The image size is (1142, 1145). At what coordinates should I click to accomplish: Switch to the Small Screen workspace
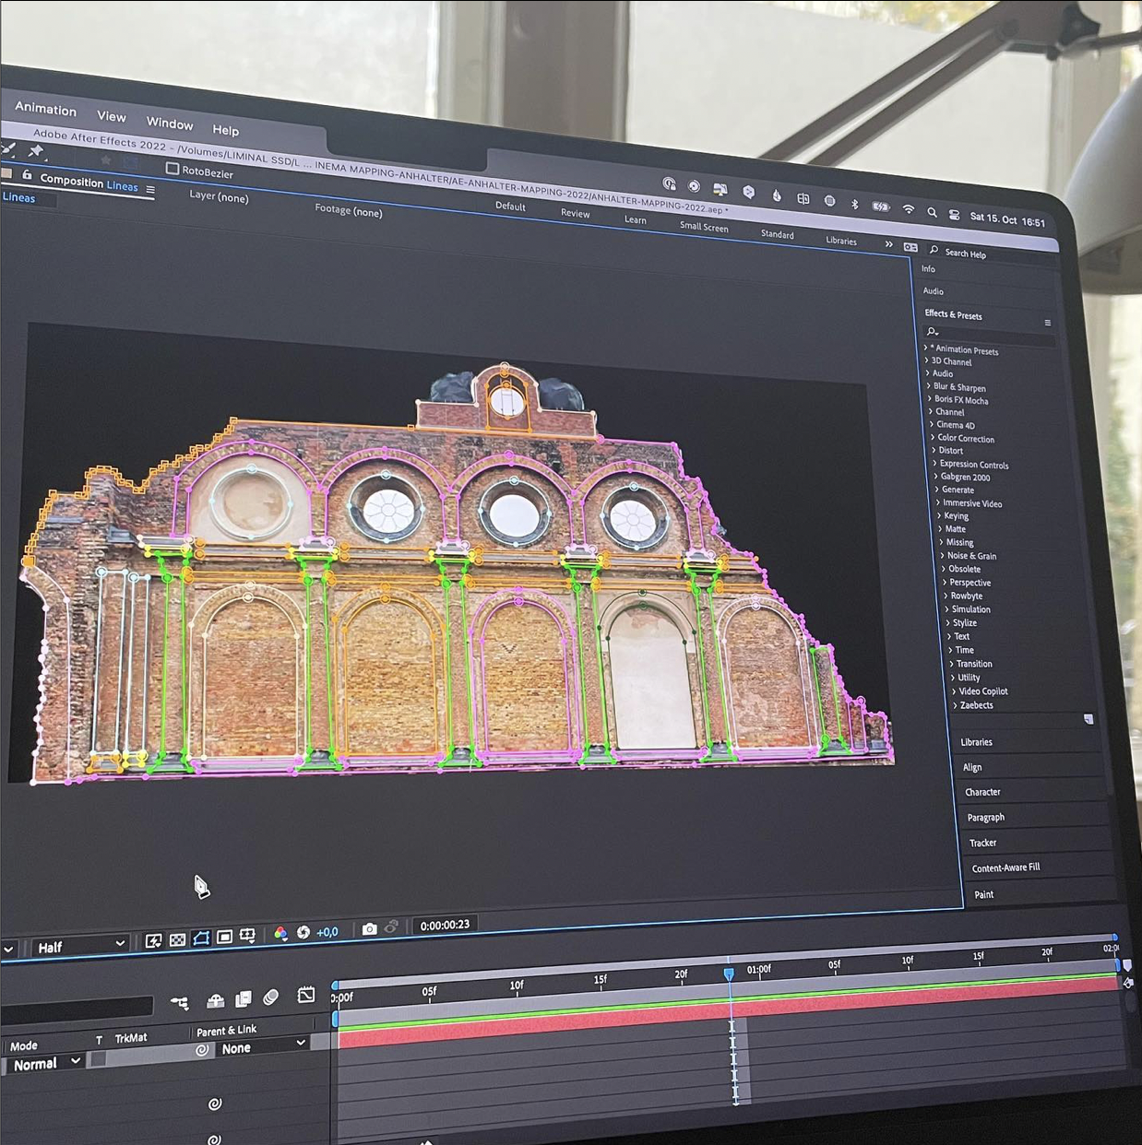coord(704,227)
